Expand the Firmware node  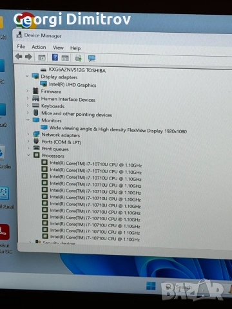click(x=27, y=91)
